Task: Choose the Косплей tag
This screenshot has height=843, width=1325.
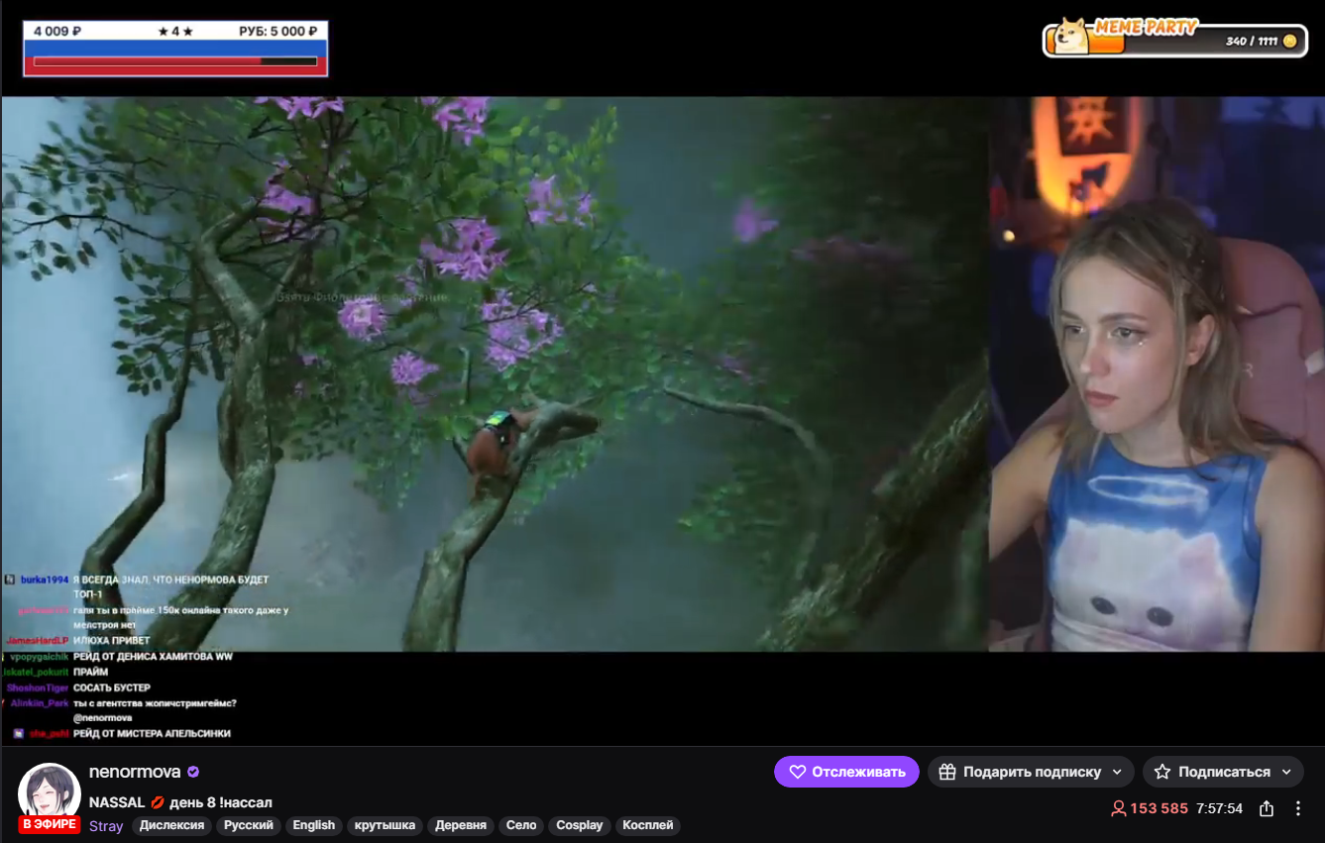Action: pos(648,825)
